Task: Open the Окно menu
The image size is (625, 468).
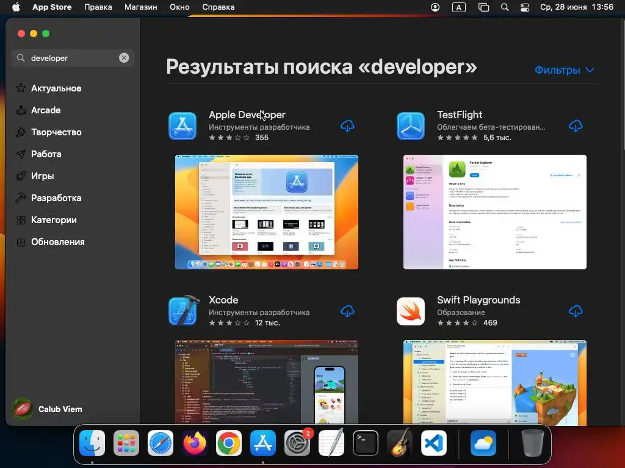Action: (x=179, y=7)
